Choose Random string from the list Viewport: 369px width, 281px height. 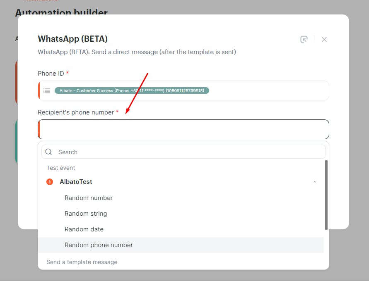pos(181,214)
